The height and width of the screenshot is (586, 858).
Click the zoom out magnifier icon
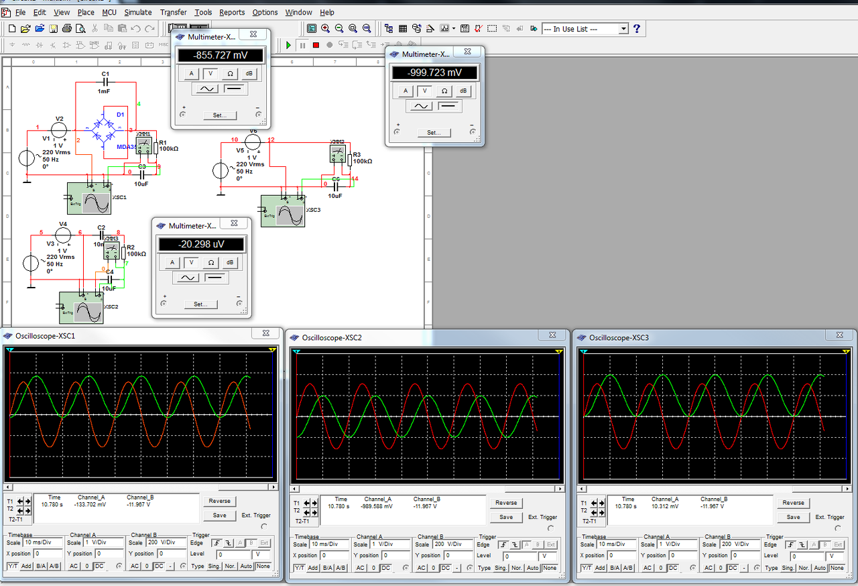click(339, 28)
